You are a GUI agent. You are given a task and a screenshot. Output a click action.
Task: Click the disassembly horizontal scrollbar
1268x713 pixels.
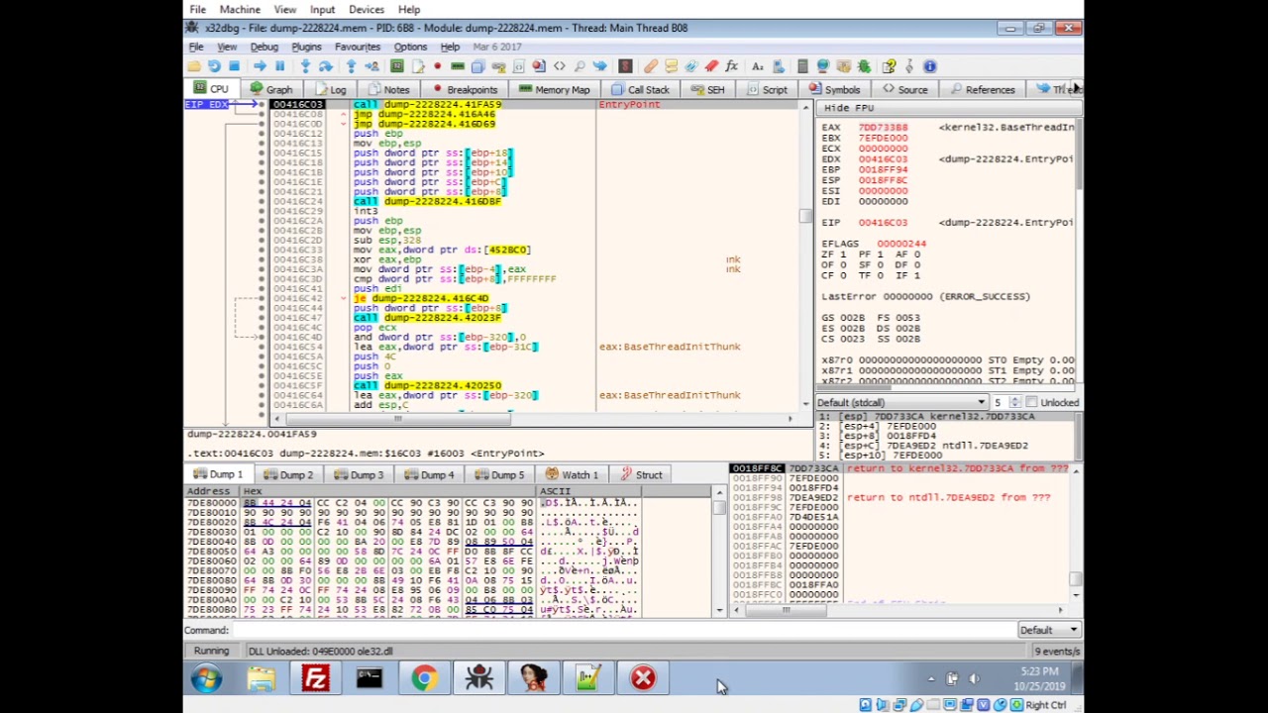pyautogui.click(x=535, y=419)
